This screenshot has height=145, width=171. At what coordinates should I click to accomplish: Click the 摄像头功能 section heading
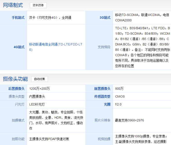point(15,79)
